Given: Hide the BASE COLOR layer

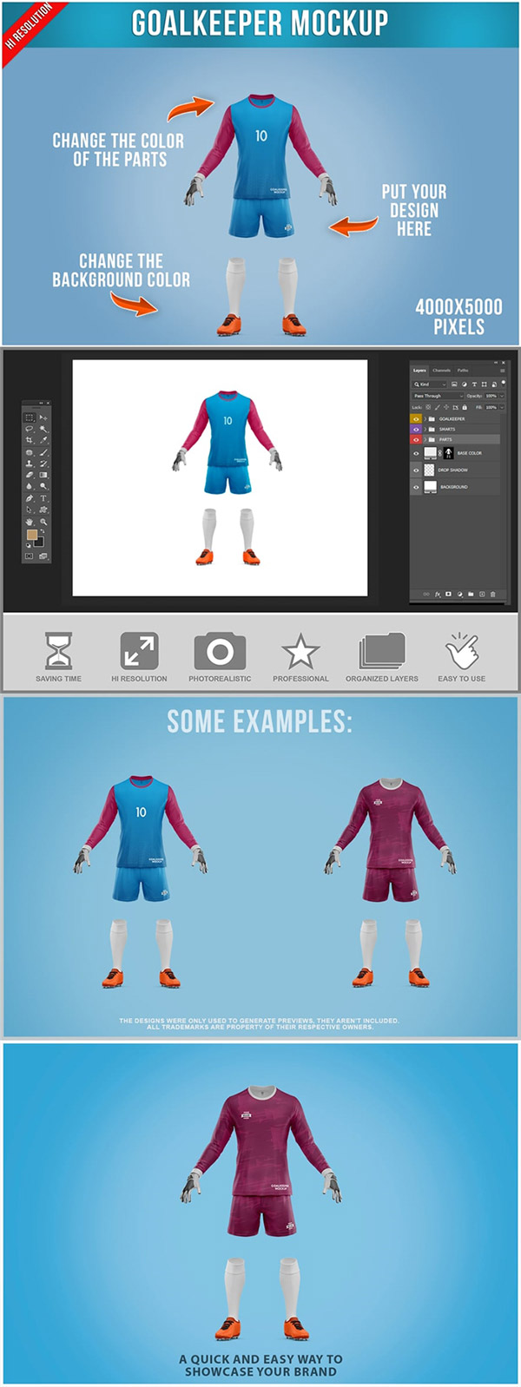Looking at the screenshot, I should coord(416,453).
